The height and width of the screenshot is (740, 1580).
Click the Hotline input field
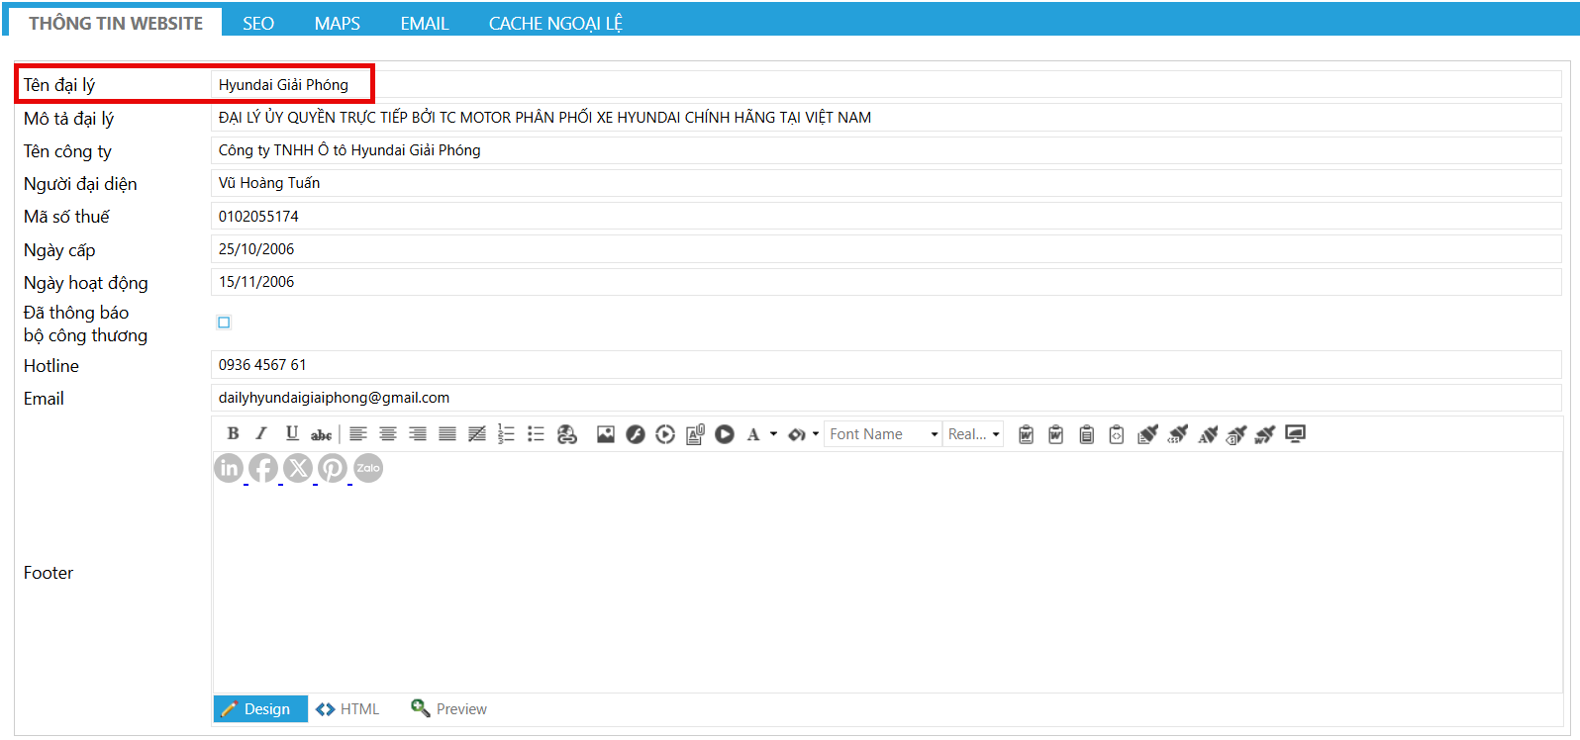coord(885,365)
